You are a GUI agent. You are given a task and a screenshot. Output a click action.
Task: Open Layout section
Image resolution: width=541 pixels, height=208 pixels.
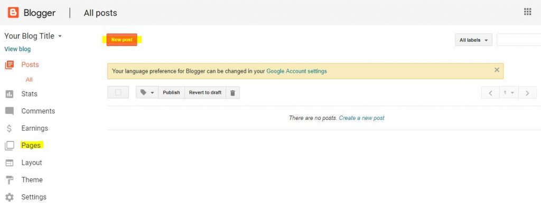click(31, 163)
